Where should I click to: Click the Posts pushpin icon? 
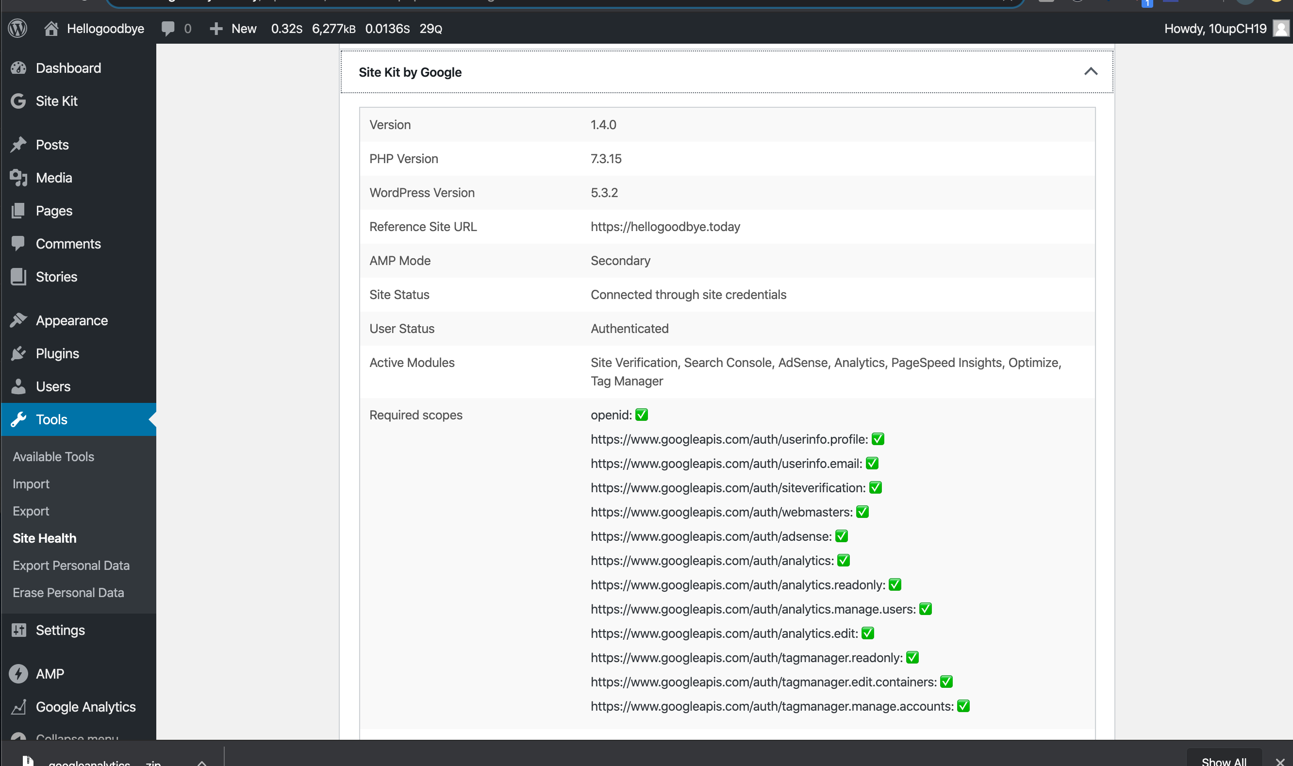(18, 145)
